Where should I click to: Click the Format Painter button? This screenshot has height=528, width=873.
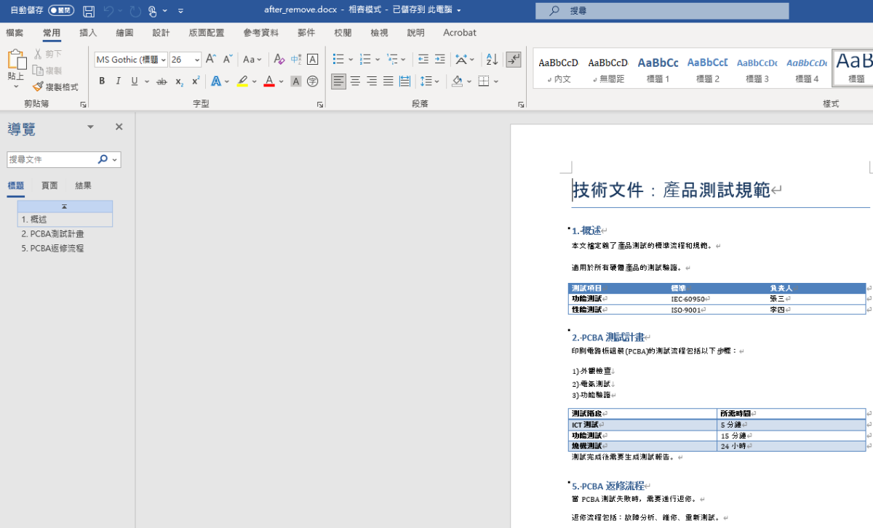pos(55,87)
